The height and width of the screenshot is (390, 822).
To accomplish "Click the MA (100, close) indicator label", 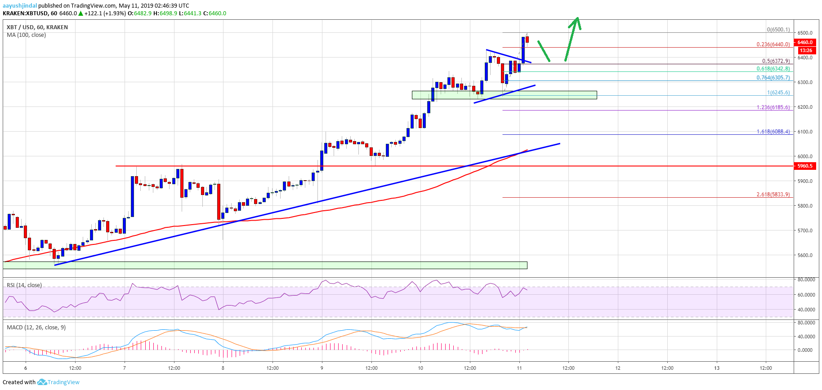I will pos(26,35).
